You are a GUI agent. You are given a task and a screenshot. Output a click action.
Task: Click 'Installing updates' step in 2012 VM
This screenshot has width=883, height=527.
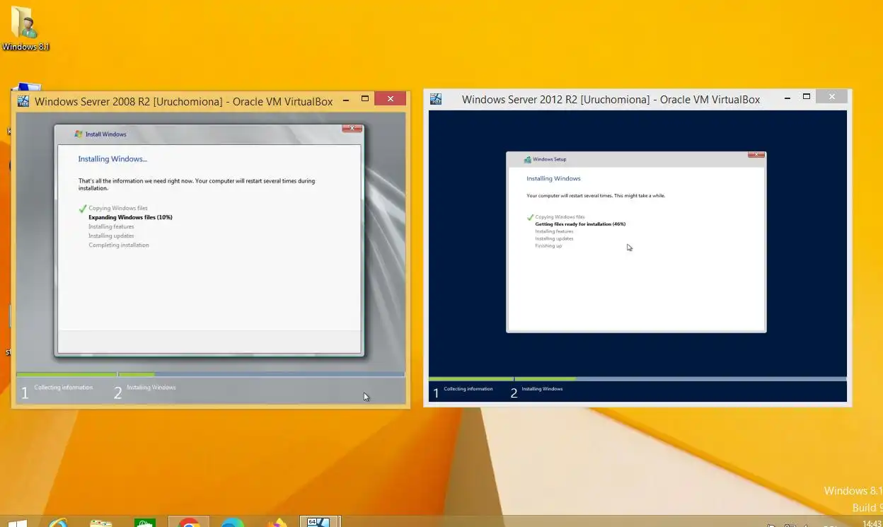pos(554,238)
